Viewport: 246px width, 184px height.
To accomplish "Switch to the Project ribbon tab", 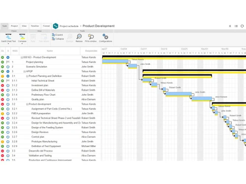I will coord(14,26).
